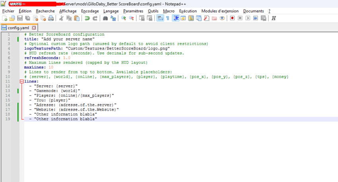Start macro recording with red dot icon

[232, 18]
